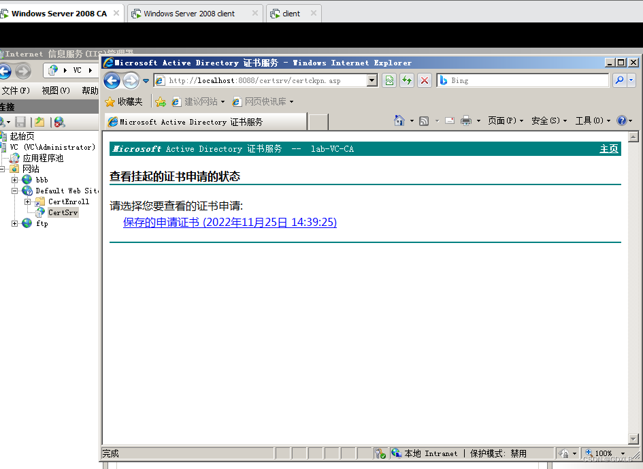Click the print icon

click(x=466, y=120)
